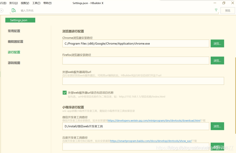Click the Firefox install path field
The image size is (236, 153).
(136, 60)
